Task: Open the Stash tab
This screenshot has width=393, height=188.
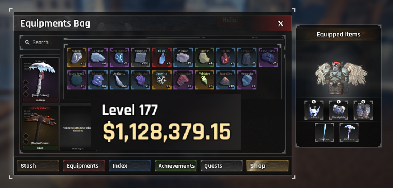Action: tap(38, 166)
